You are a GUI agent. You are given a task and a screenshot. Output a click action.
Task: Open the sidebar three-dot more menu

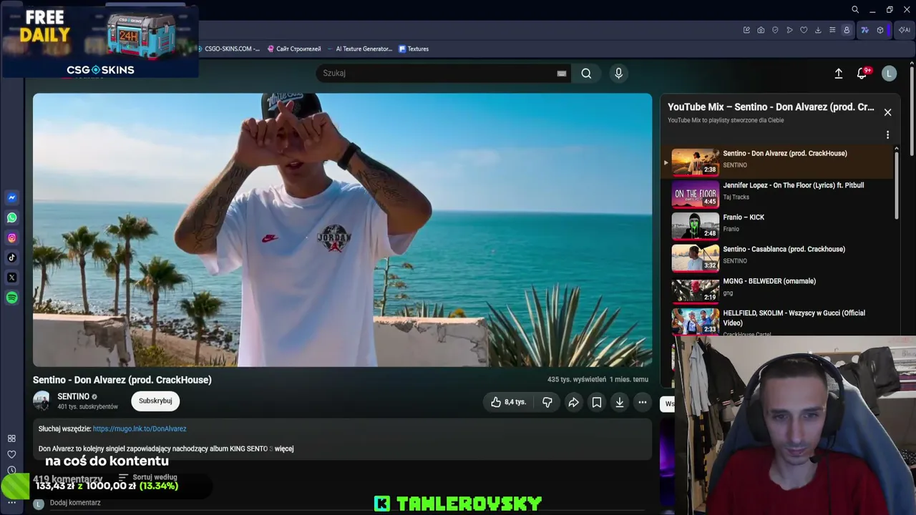(11, 502)
